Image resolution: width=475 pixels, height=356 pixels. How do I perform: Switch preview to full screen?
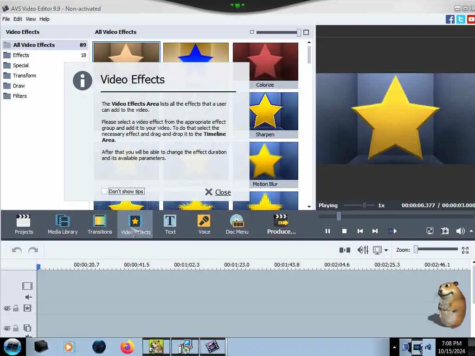pos(430,231)
